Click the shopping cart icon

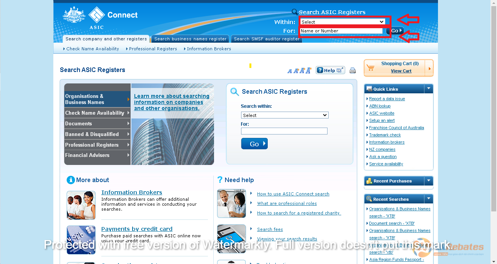click(371, 68)
